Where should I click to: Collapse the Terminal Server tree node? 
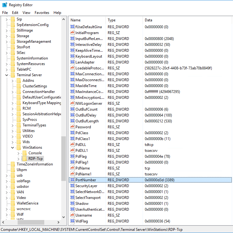pyautogui.click(x=7, y=75)
